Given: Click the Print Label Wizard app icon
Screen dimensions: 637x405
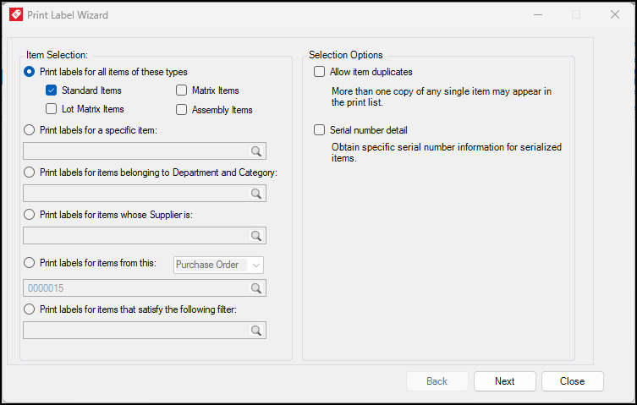Looking at the screenshot, I should pyautogui.click(x=16, y=14).
